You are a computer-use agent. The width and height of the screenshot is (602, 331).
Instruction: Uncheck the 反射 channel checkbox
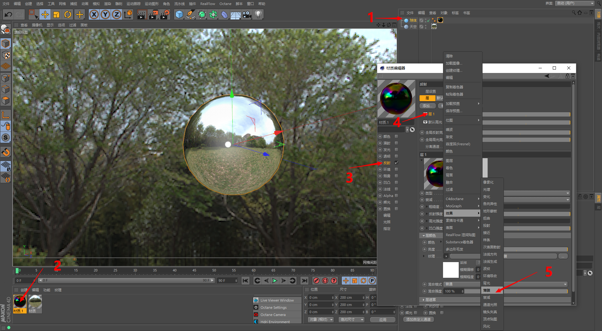click(x=396, y=163)
